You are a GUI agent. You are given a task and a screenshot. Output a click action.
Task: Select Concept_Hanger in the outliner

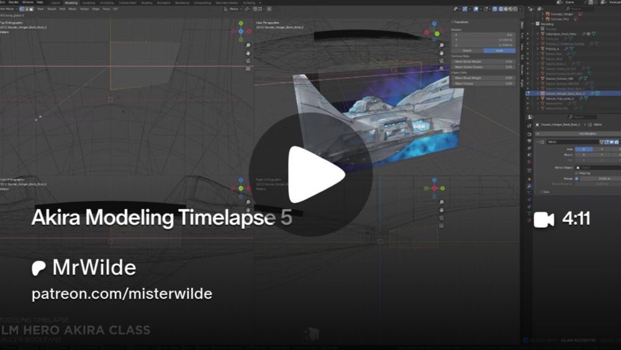[561, 14]
